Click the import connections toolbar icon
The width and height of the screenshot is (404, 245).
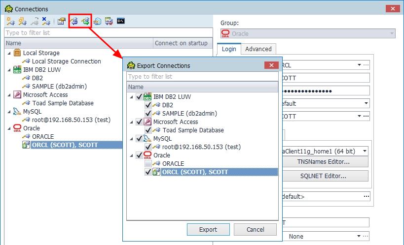[x=74, y=21]
